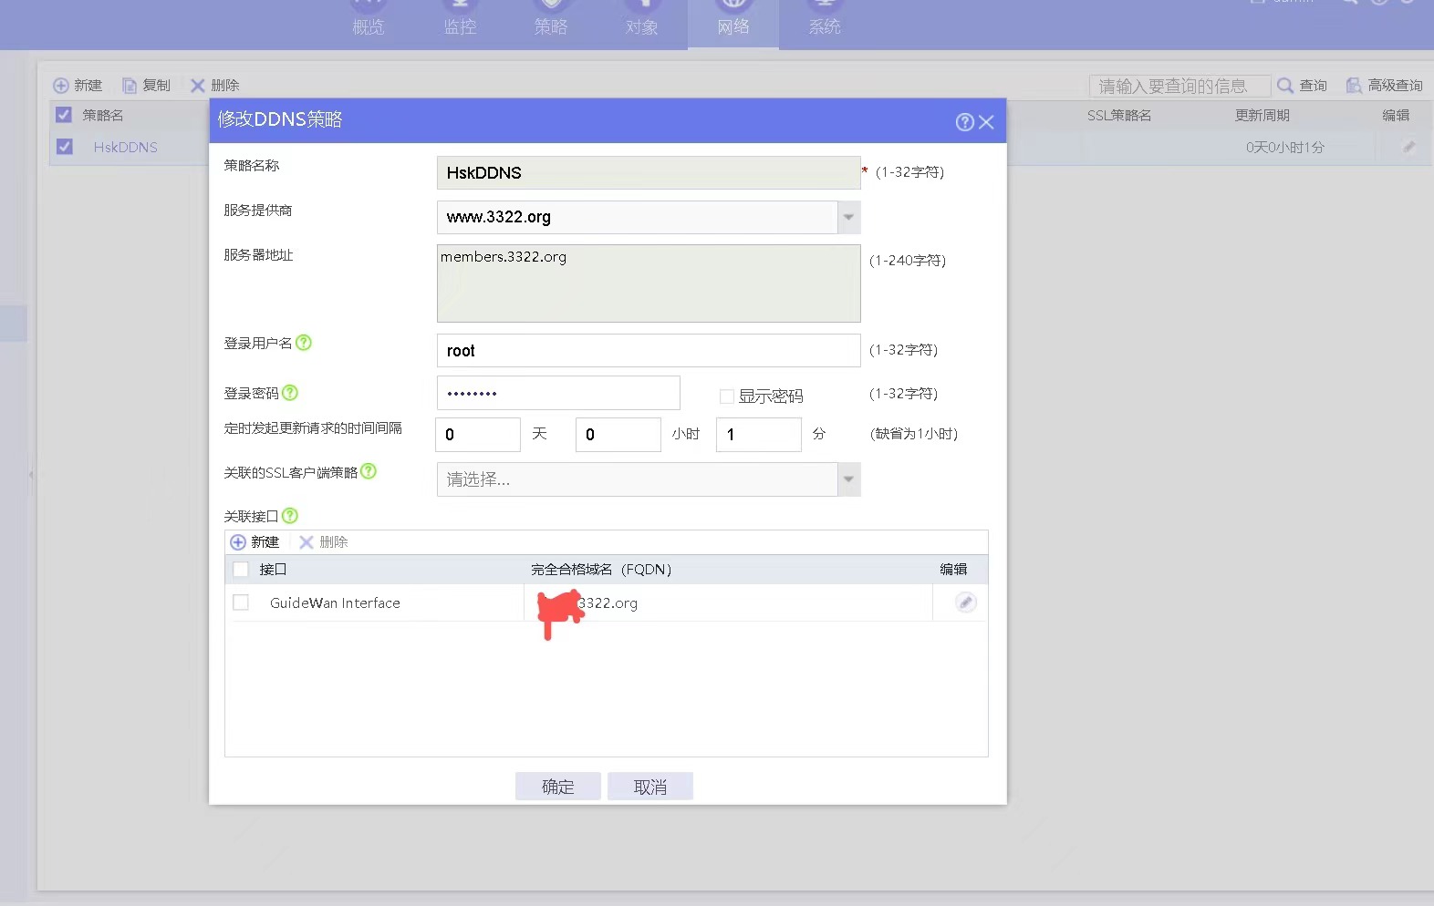Click the 策略名 column header
The image size is (1434, 906).
[103, 116]
